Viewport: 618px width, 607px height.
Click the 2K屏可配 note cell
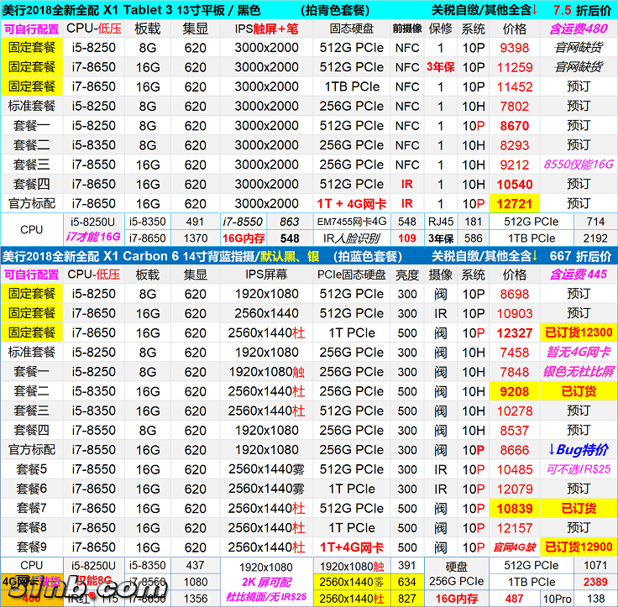tap(266, 582)
